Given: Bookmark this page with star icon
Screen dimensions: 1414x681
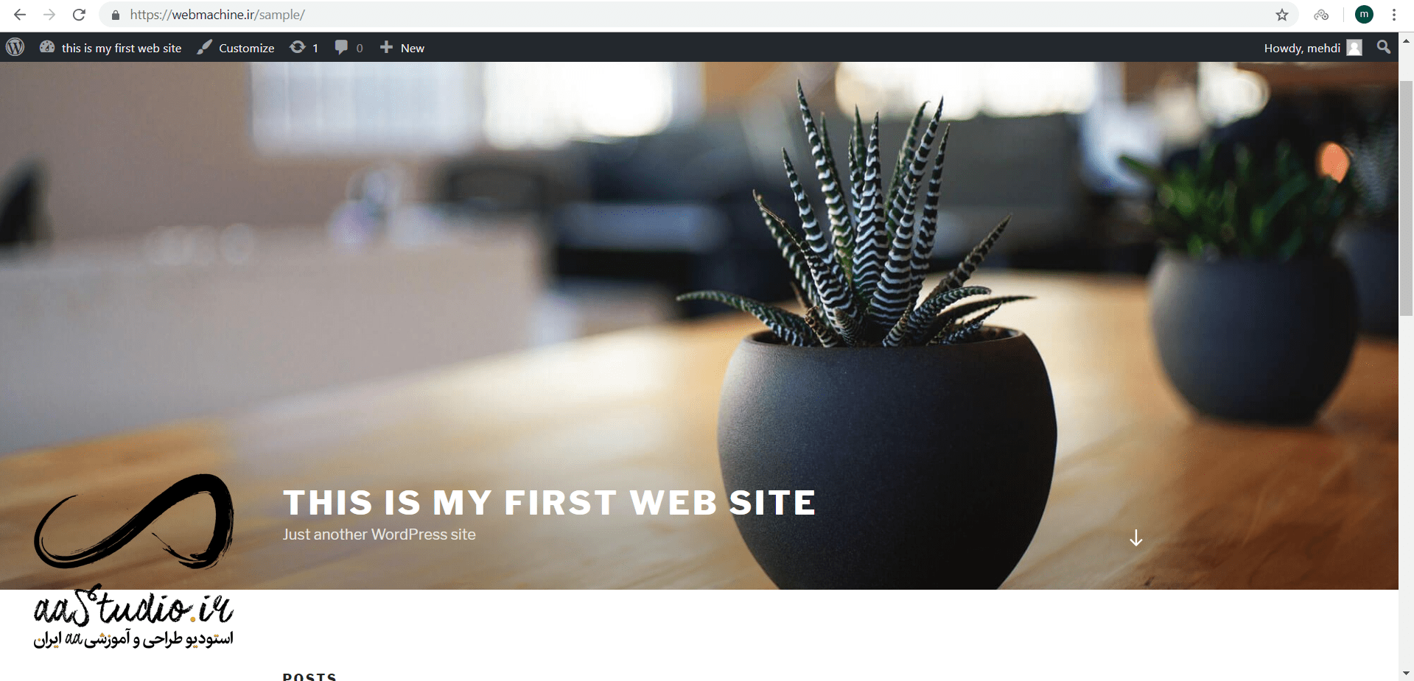Looking at the screenshot, I should (1282, 15).
